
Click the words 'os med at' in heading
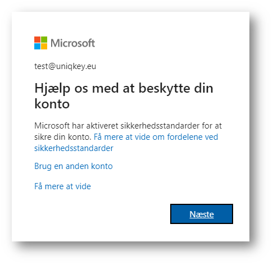tap(104, 88)
